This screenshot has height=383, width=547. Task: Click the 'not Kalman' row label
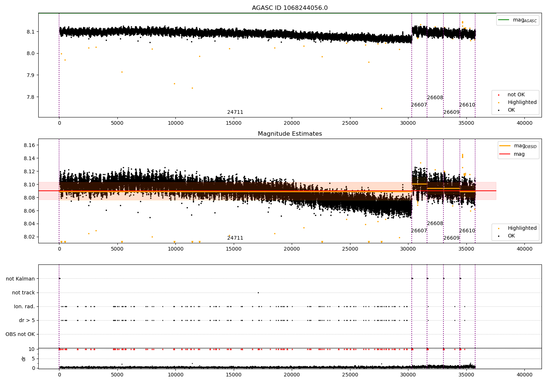click(x=20, y=279)
